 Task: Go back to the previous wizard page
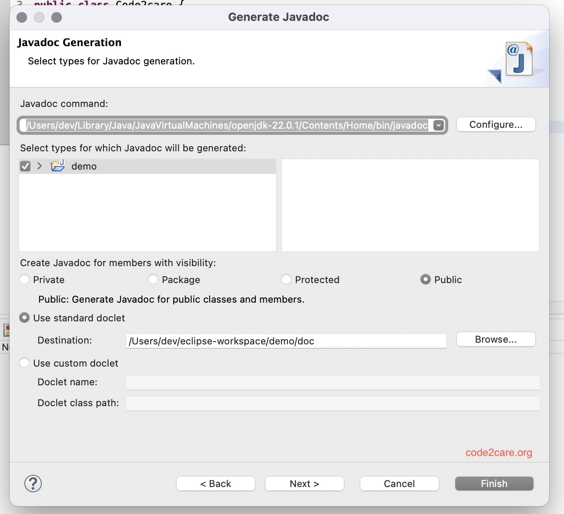(x=215, y=483)
